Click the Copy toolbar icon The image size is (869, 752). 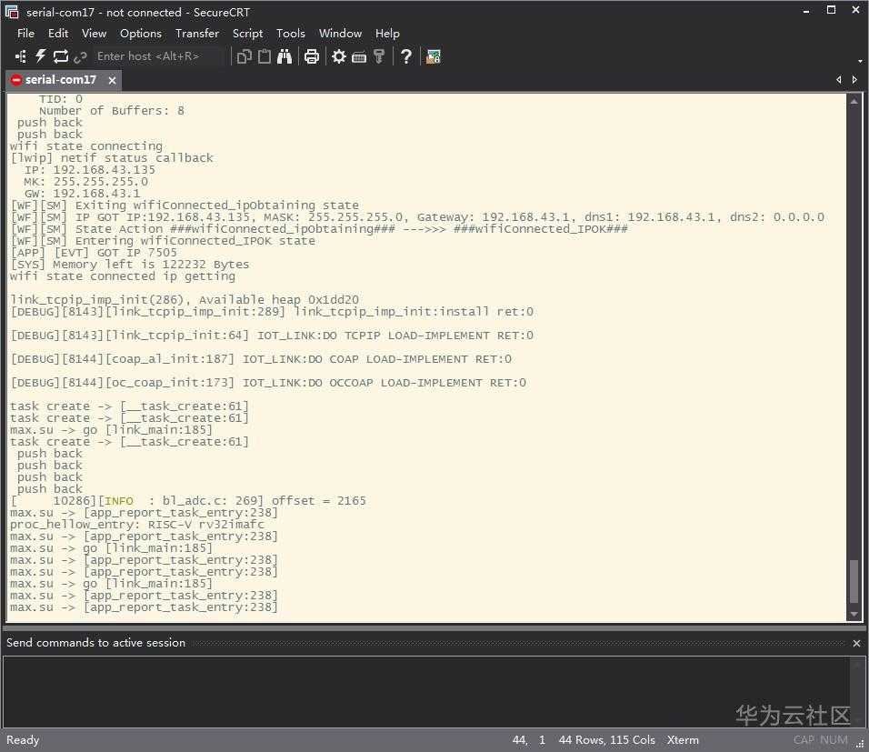tap(244, 56)
